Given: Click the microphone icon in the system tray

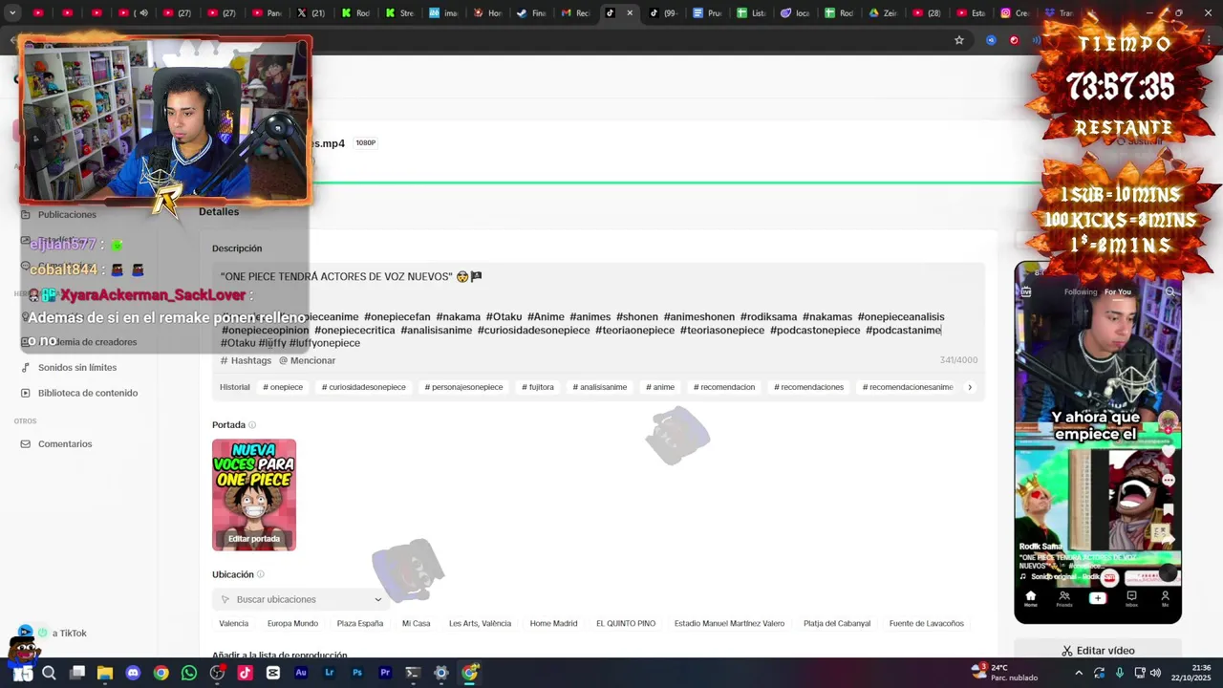Looking at the screenshot, I should pos(1120,673).
